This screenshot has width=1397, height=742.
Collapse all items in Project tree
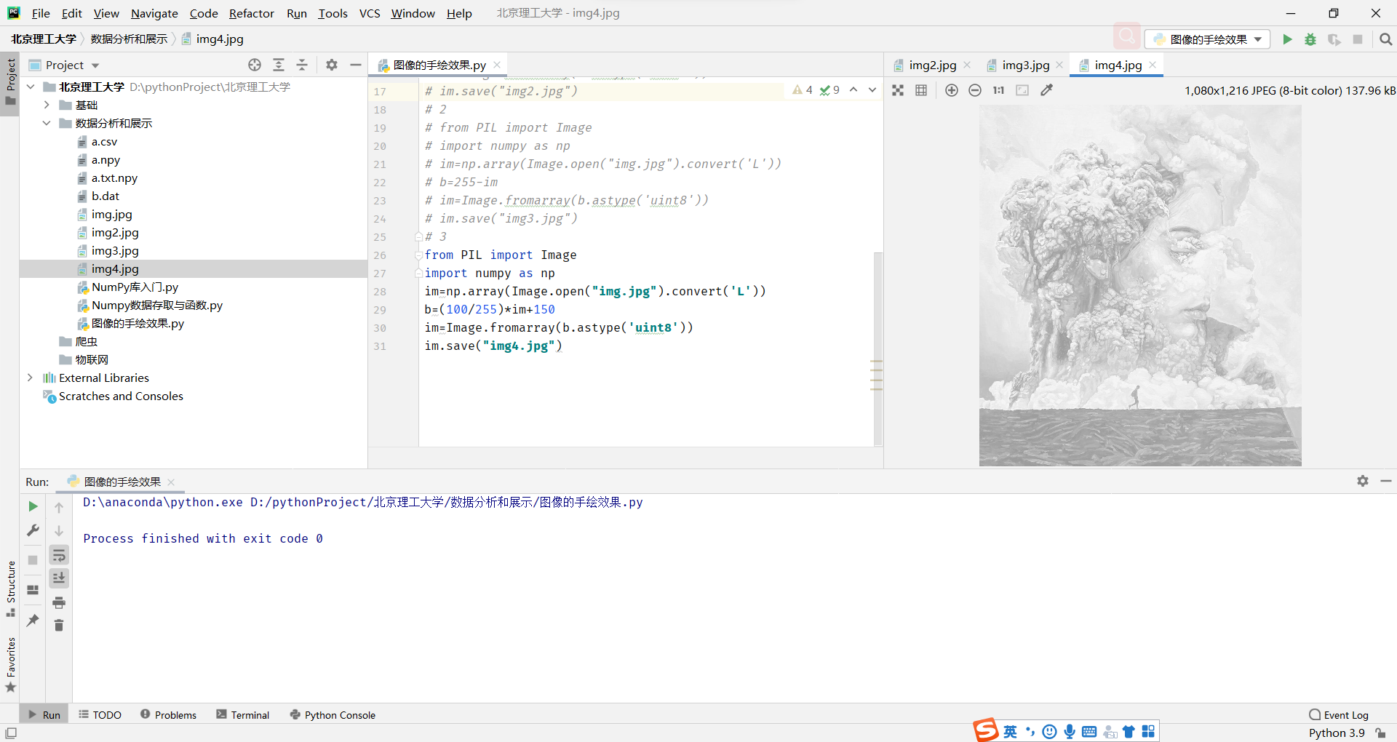click(x=302, y=65)
